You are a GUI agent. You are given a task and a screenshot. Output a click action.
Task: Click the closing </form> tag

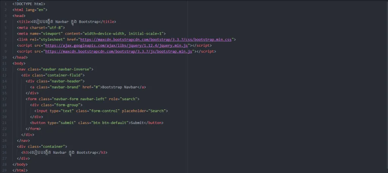click(33, 129)
